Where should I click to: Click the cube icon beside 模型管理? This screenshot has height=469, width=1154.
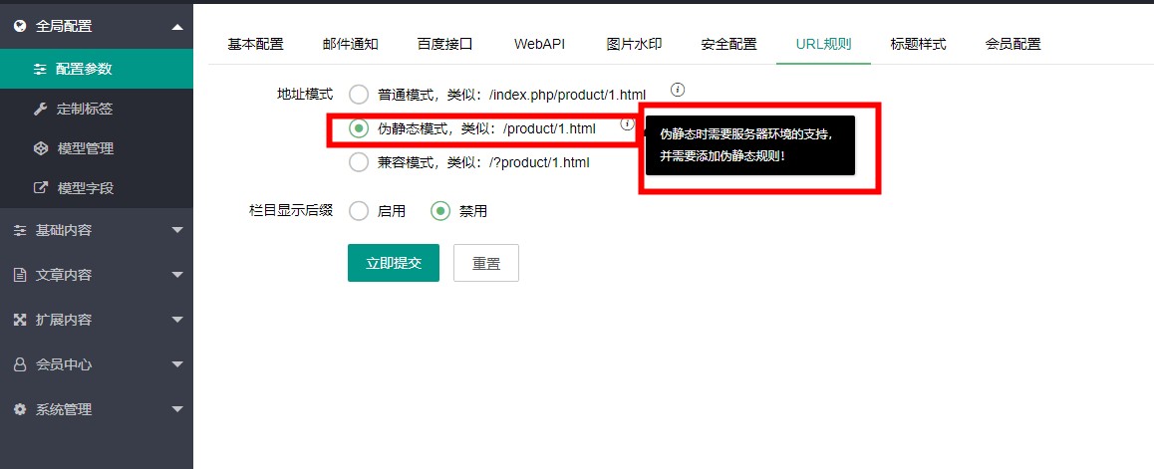point(40,148)
